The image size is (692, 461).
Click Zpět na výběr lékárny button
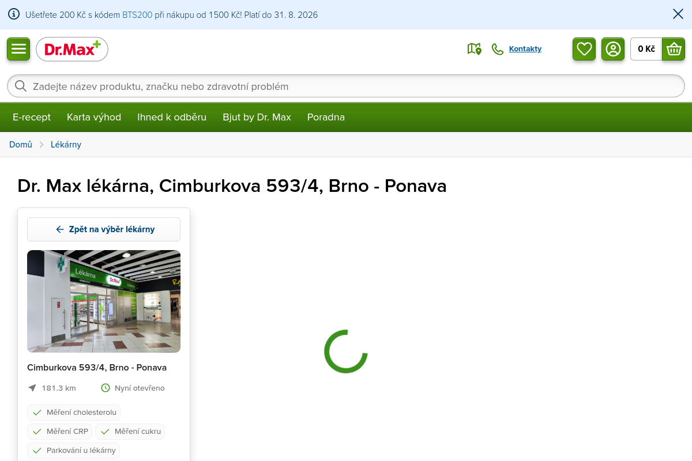point(104,229)
